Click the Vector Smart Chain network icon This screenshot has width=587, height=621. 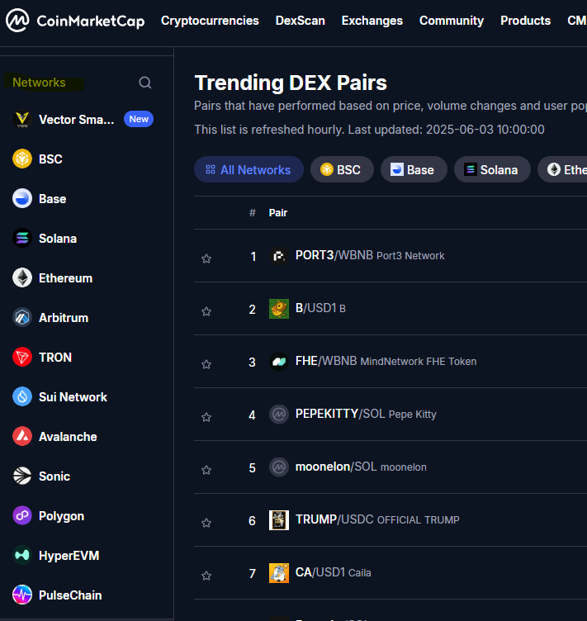click(22, 119)
